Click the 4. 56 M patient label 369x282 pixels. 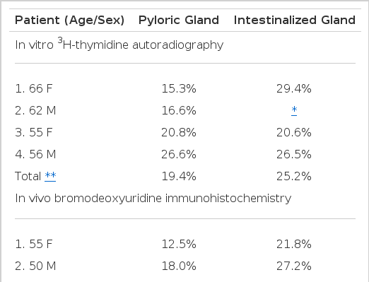point(35,154)
